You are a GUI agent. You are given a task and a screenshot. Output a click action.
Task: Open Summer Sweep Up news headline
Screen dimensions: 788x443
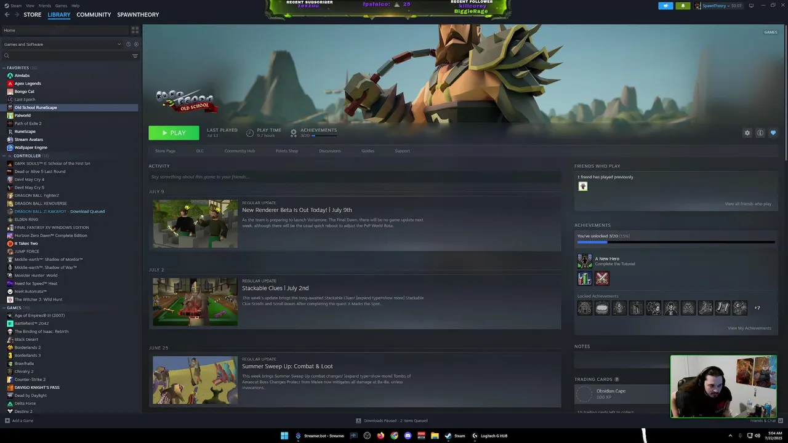287,366
